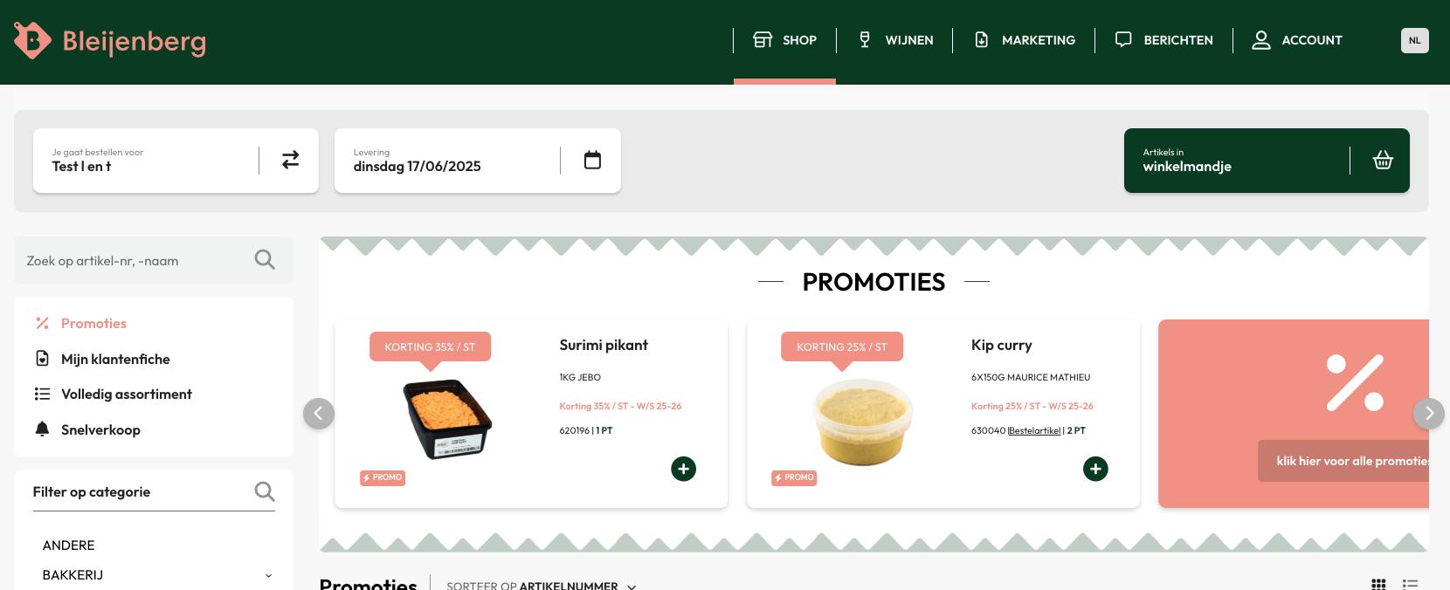Viewport: 1450px width, 590px height.
Task: Click the article search magnifier icon
Action: 265,260
